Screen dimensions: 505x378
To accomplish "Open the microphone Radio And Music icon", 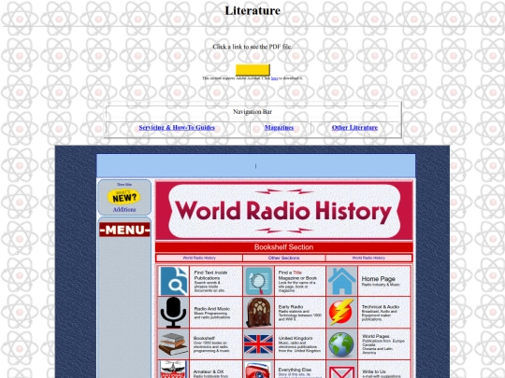I will click(x=173, y=312).
